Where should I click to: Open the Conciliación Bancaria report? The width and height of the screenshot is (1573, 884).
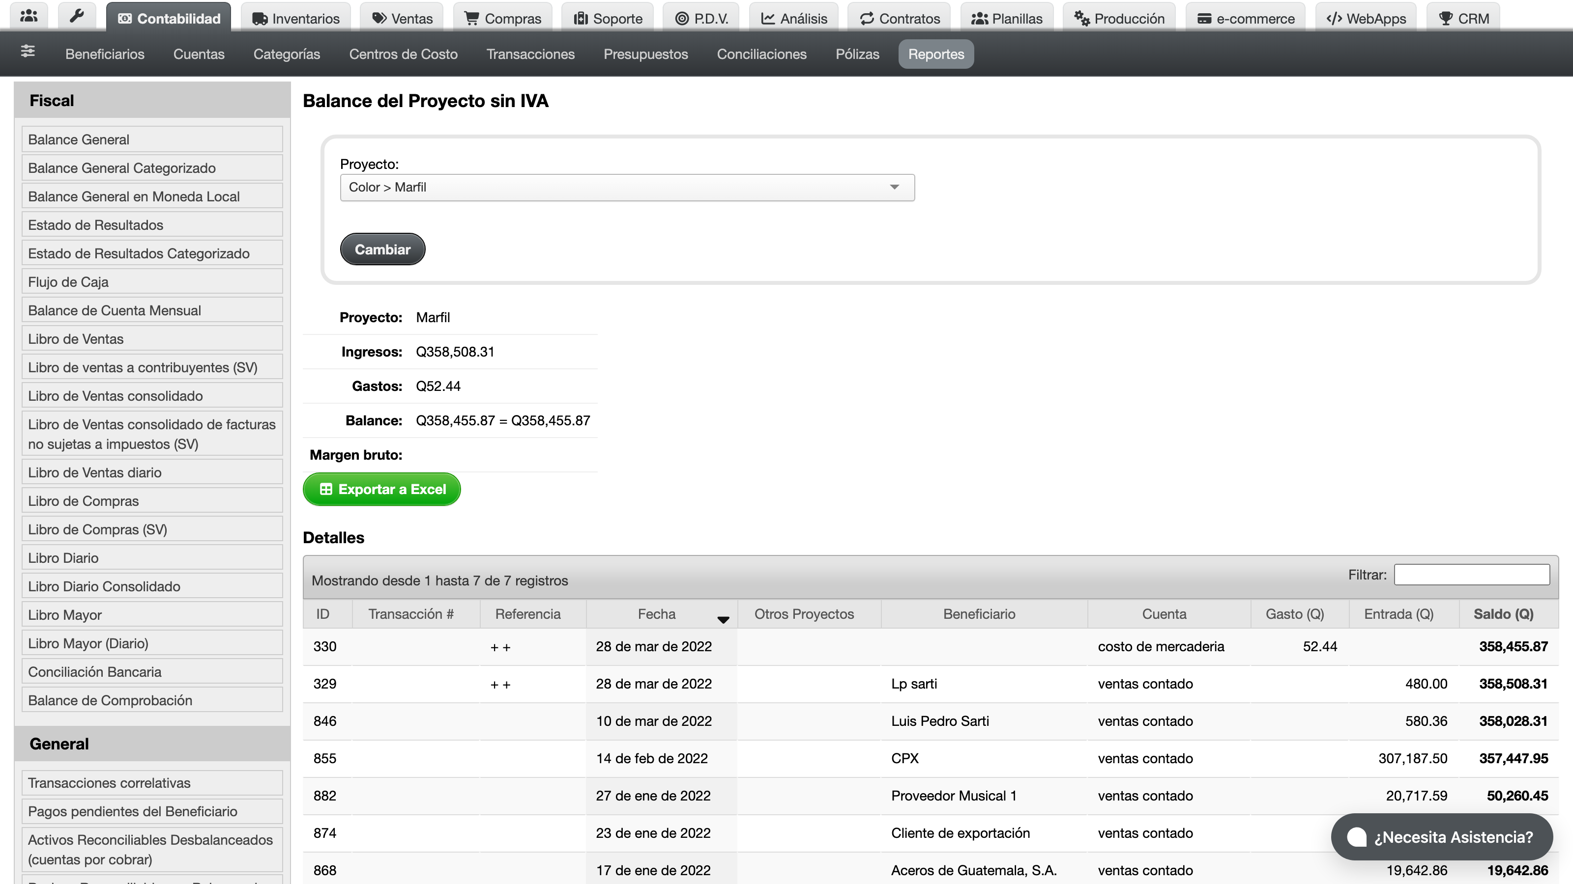coord(152,672)
